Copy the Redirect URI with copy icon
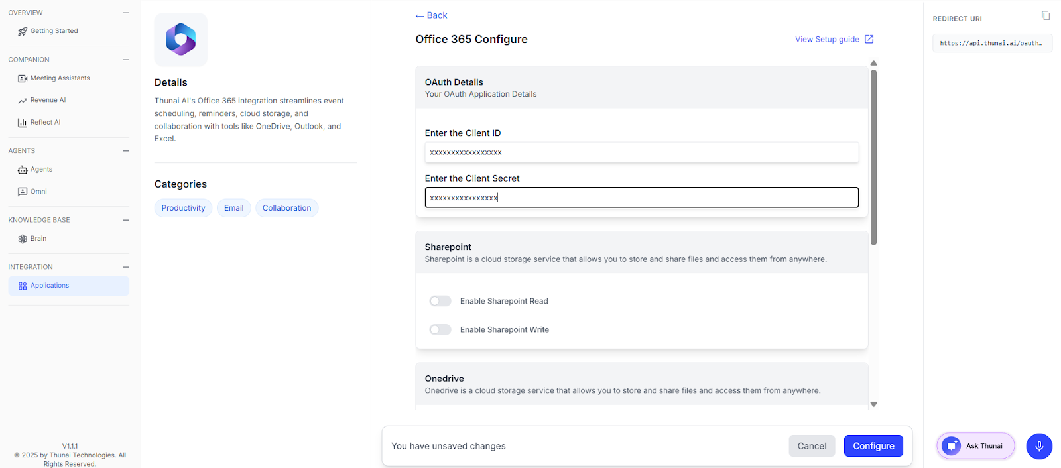The width and height of the screenshot is (1061, 468). (1046, 16)
